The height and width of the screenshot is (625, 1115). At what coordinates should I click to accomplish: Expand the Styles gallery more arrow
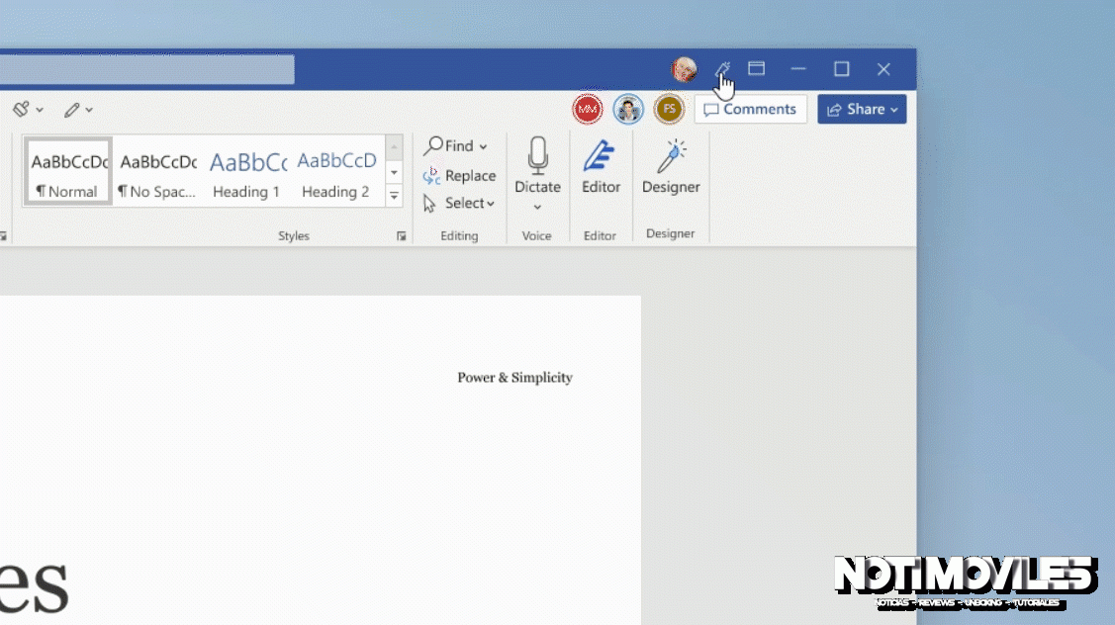pos(395,196)
